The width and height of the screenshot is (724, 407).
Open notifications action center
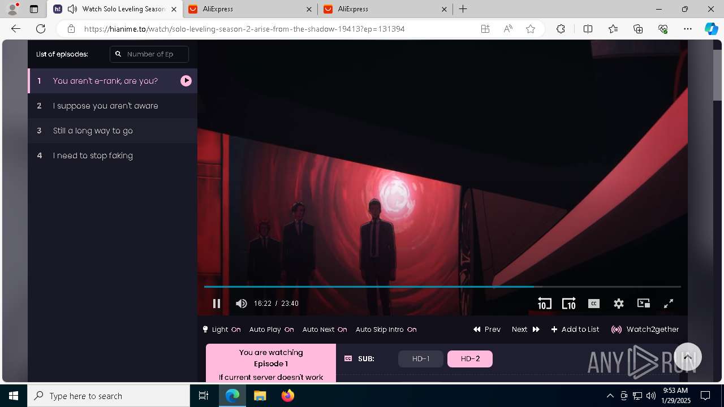[705, 396]
